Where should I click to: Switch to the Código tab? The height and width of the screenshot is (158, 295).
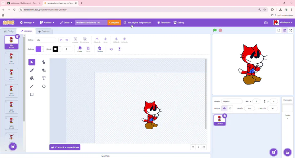point(9,31)
